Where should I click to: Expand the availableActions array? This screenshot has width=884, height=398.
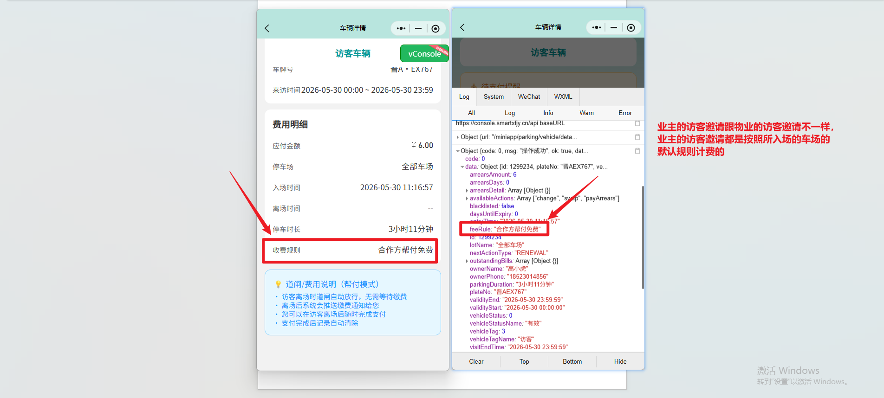467,199
